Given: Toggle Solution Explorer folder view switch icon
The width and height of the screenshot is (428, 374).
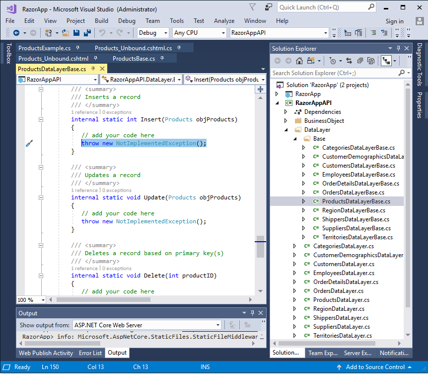Looking at the screenshot, I should [311, 61].
